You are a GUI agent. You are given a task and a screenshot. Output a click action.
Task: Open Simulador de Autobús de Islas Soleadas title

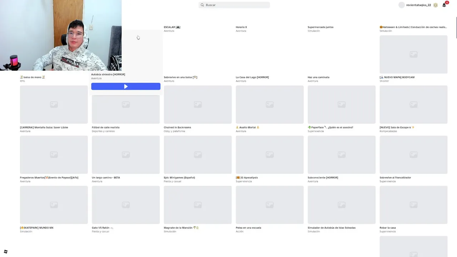click(332, 228)
